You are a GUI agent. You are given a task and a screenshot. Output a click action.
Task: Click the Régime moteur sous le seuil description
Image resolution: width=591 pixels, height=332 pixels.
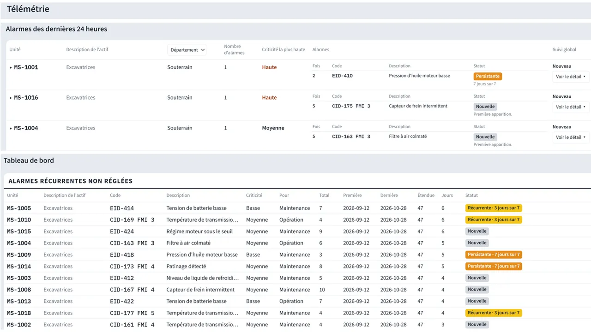tap(199, 231)
